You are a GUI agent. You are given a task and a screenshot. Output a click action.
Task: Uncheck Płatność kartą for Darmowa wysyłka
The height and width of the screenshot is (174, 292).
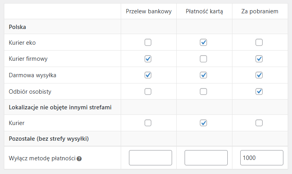pyautogui.click(x=203, y=75)
